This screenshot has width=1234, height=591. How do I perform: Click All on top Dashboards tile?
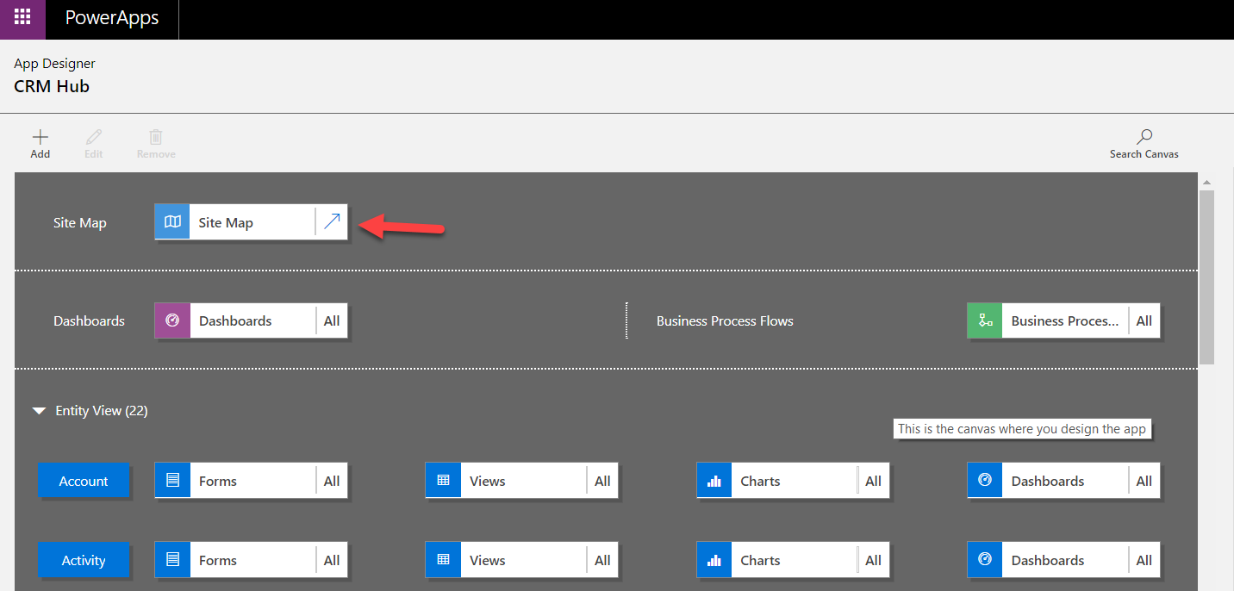[332, 320]
